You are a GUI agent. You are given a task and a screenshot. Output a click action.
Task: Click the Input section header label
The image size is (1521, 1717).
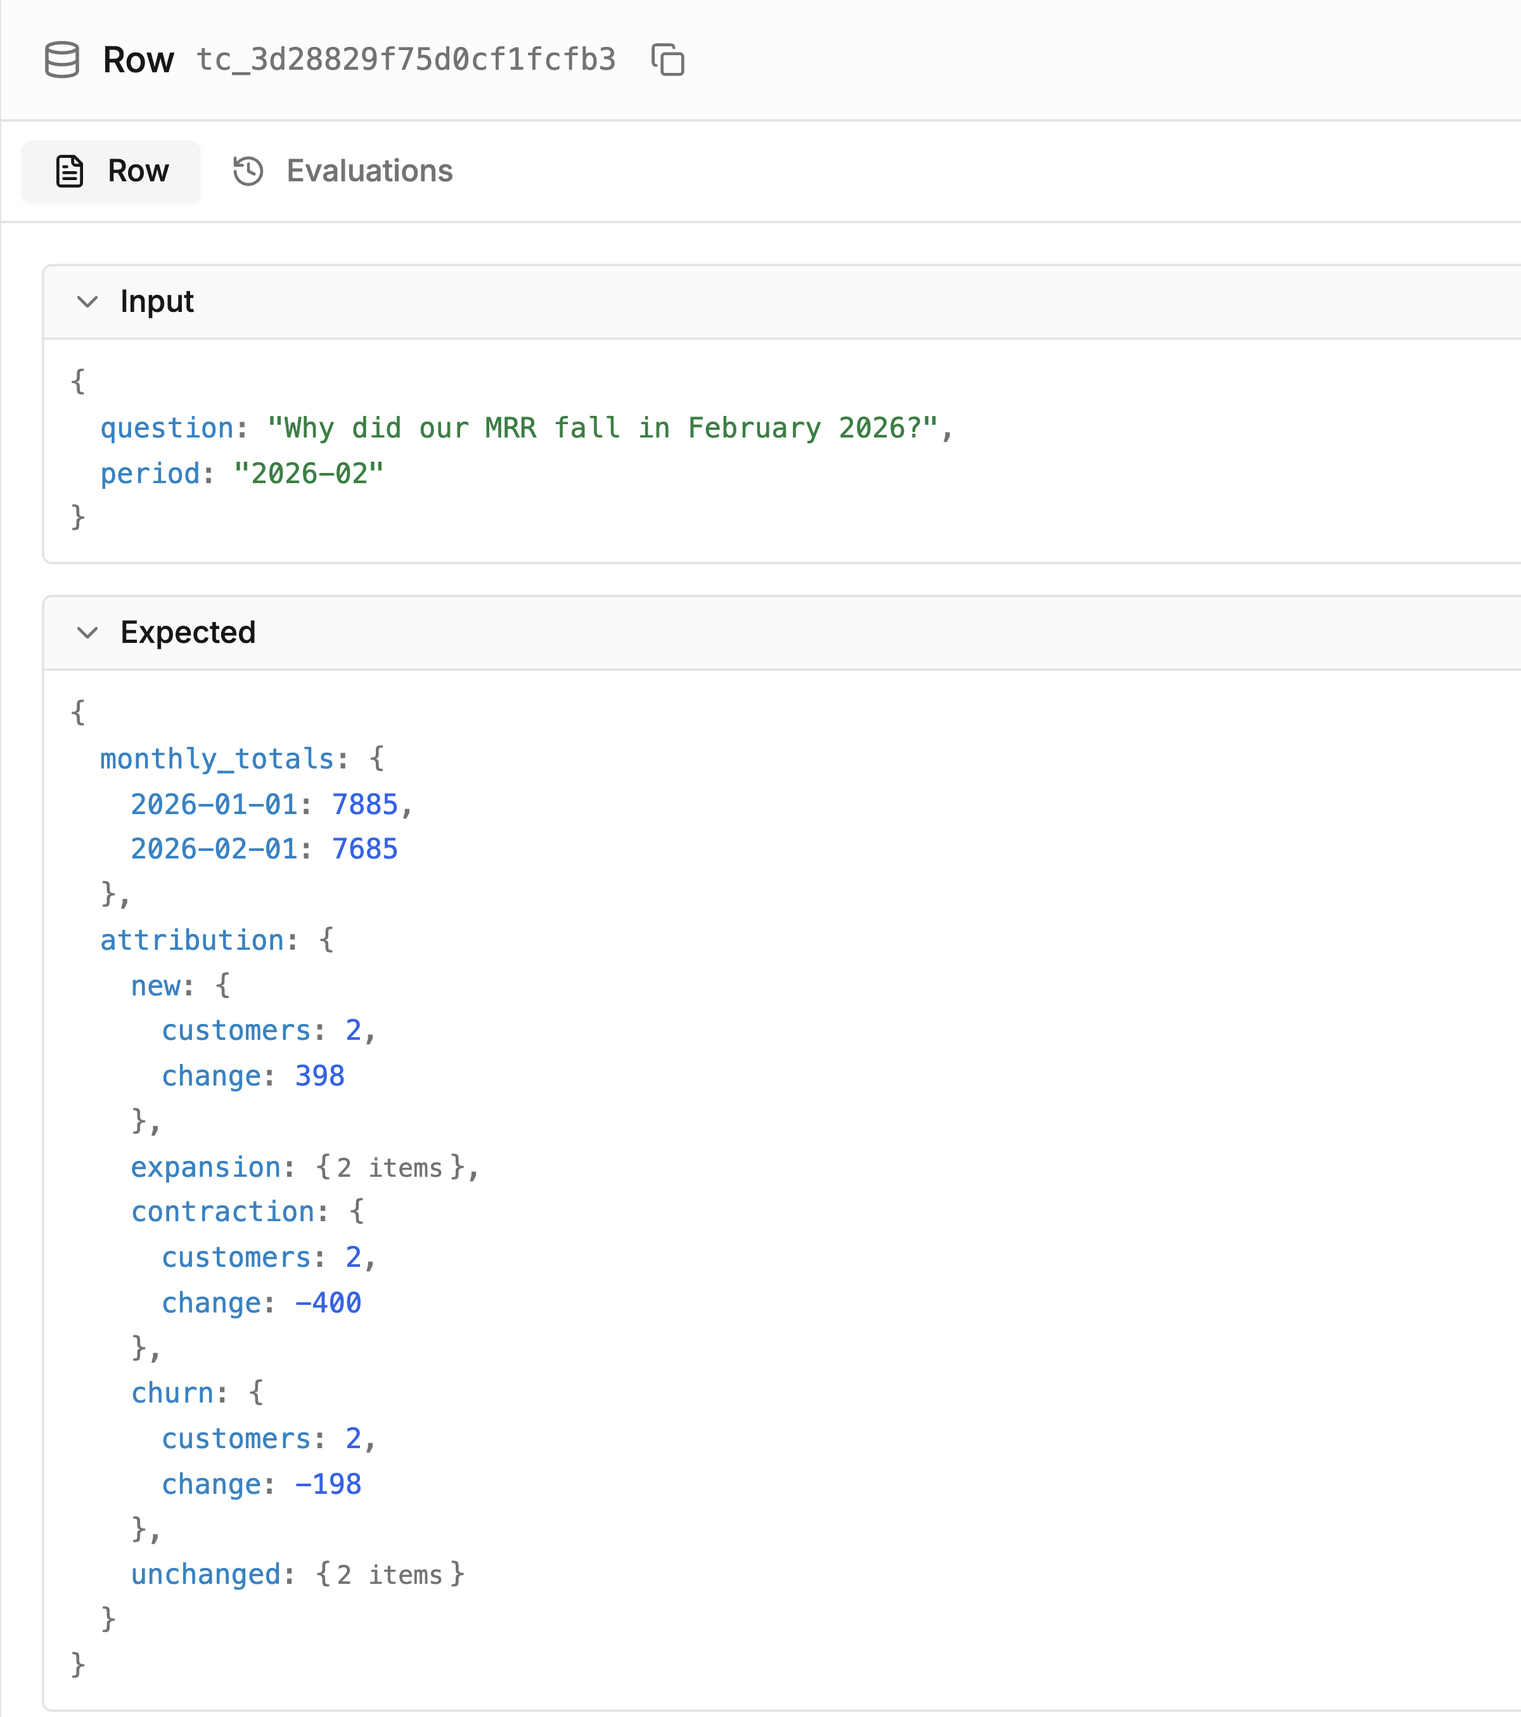157,302
